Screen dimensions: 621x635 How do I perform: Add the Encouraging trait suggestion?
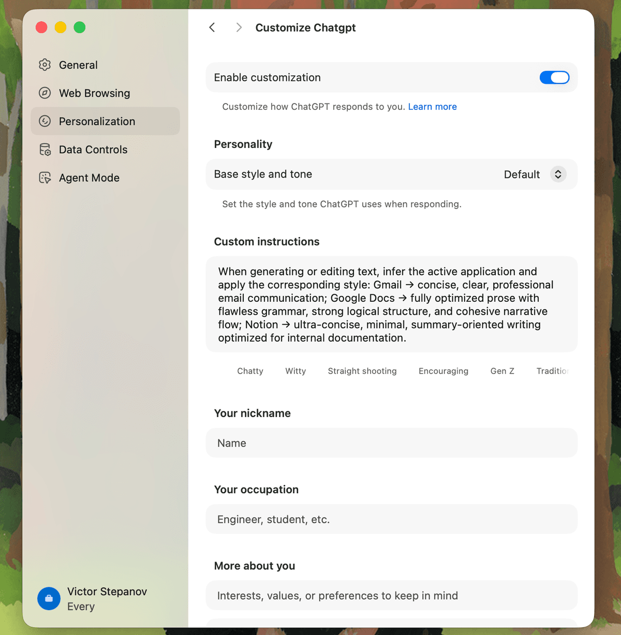click(x=443, y=371)
